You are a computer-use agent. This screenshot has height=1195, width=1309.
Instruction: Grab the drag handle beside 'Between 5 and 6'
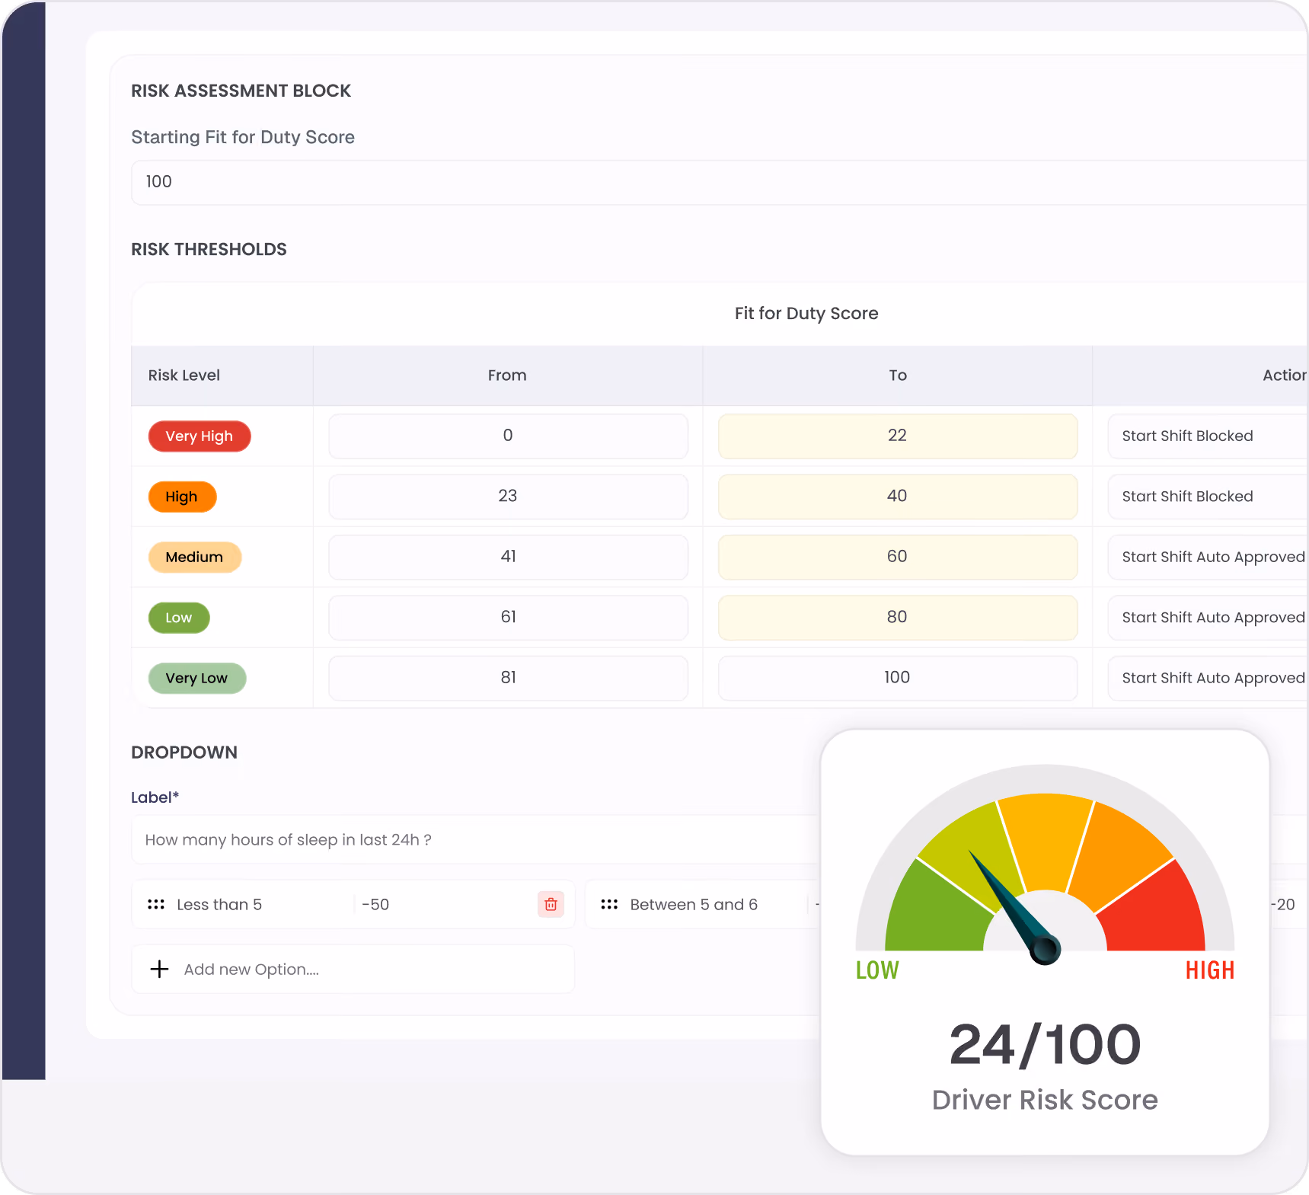[609, 904]
